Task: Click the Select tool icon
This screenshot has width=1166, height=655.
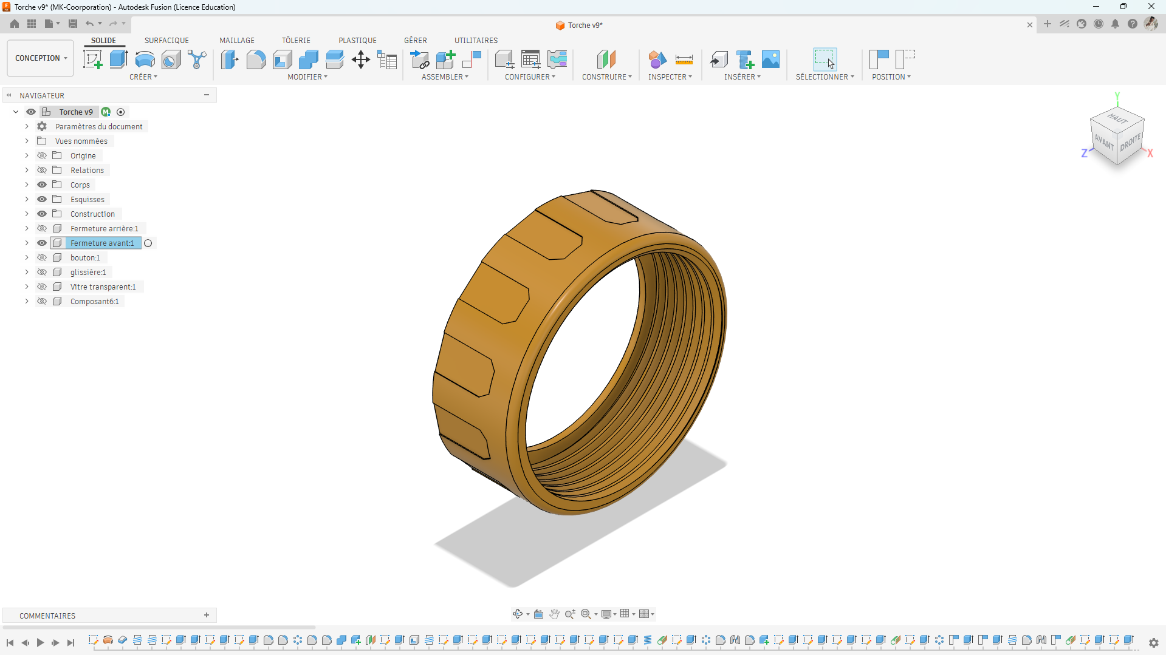Action: pos(825,59)
